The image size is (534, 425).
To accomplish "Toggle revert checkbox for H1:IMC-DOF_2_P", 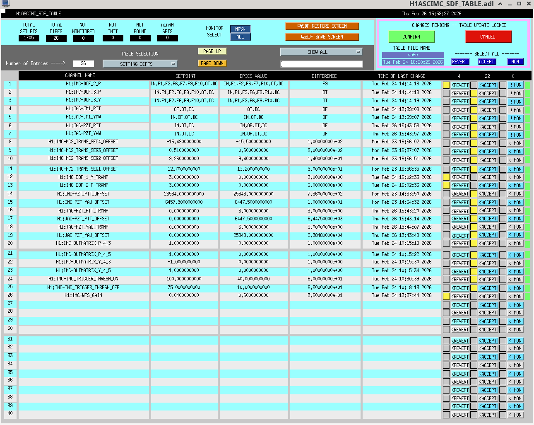I will (x=446, y=85).
